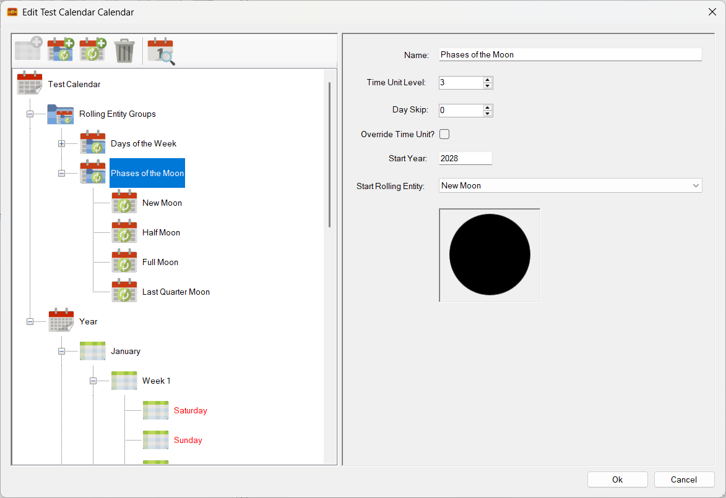The width and height of the screenshot is (726, 498).
Task: Select Last Quarter Moon in the tree
Action: click(x=176, y=292)
